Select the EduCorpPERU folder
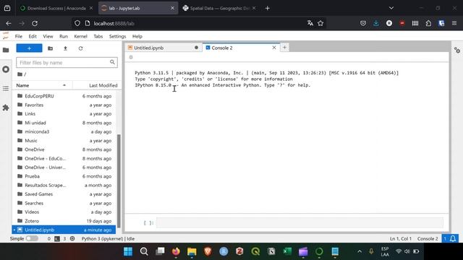The image size is (463, 260). (64, 96)
